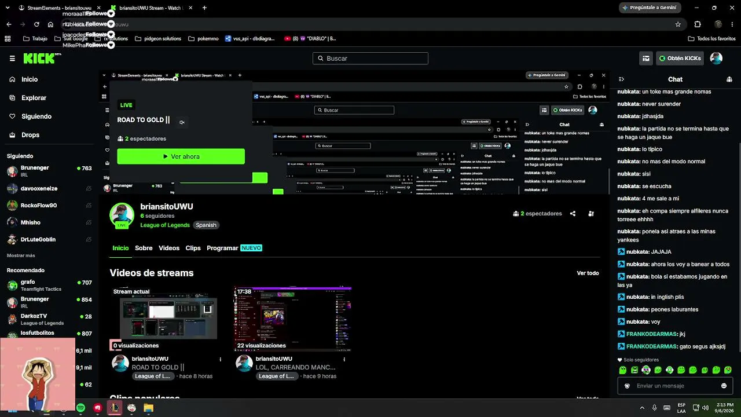Insert the green emote with headphones and purple glasses
741x417 pixels.
pos(646,370)
